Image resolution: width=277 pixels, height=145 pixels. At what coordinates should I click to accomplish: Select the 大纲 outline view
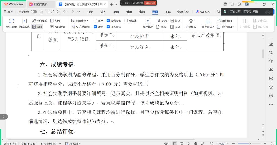(x=55, y=21)
